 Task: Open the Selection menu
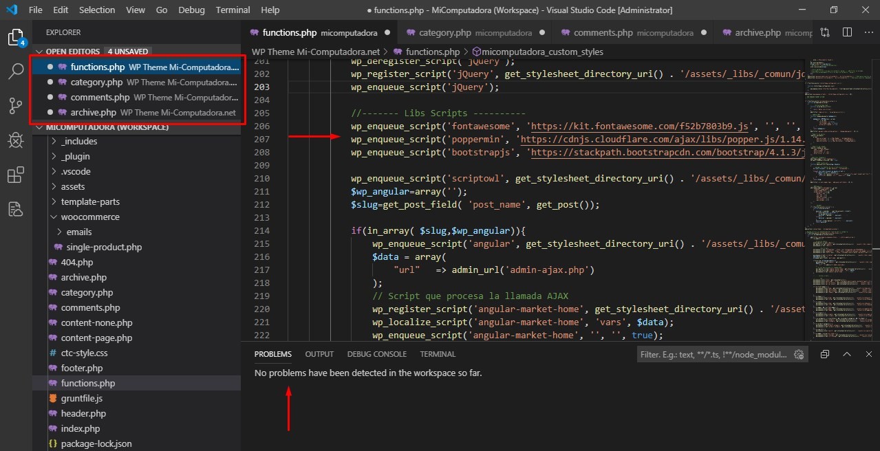click(x=97, y=10)
